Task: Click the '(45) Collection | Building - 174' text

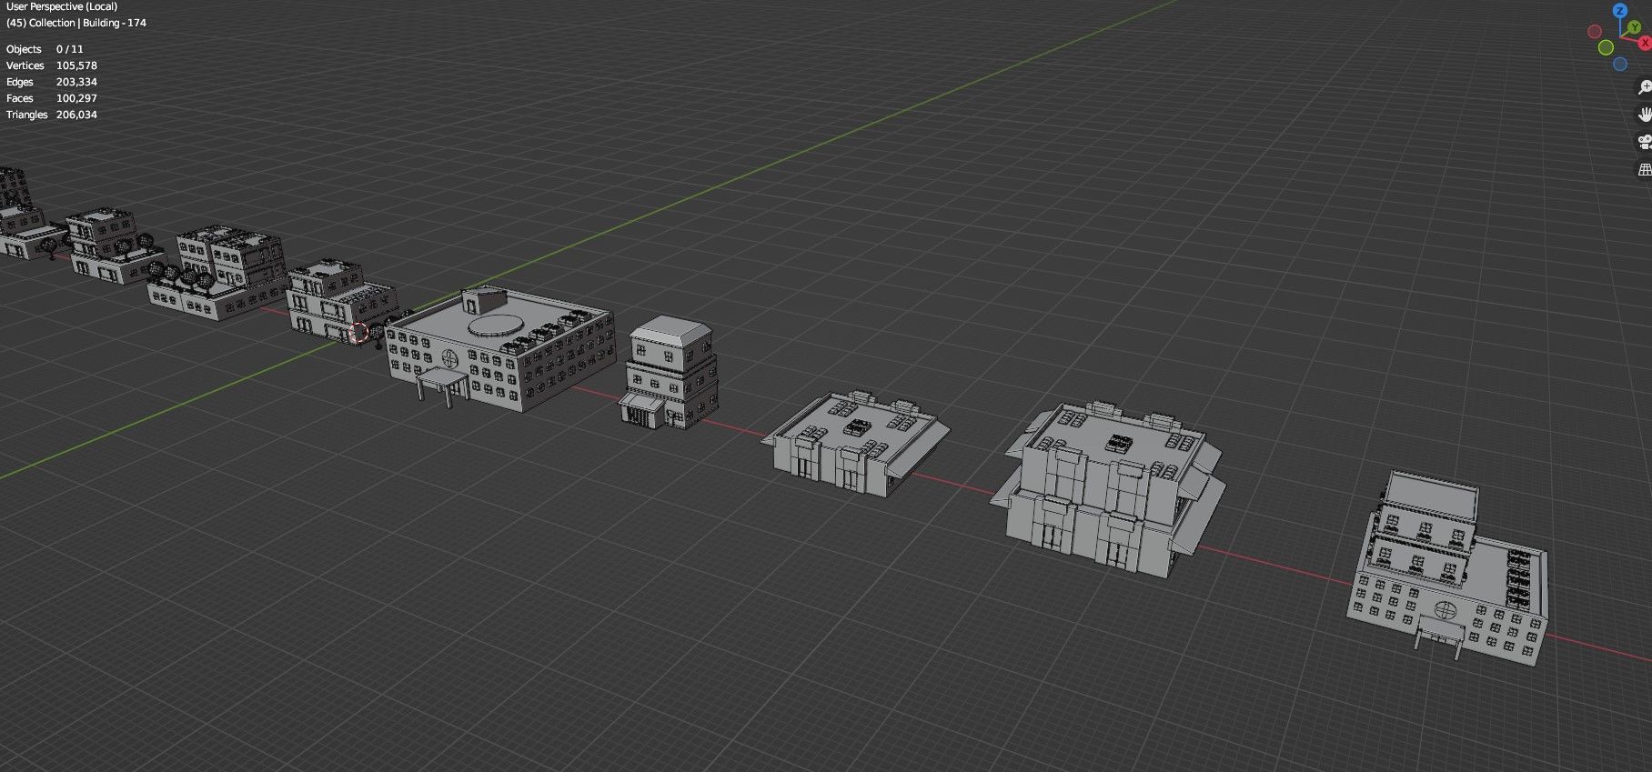Action: tap(76, 23)
